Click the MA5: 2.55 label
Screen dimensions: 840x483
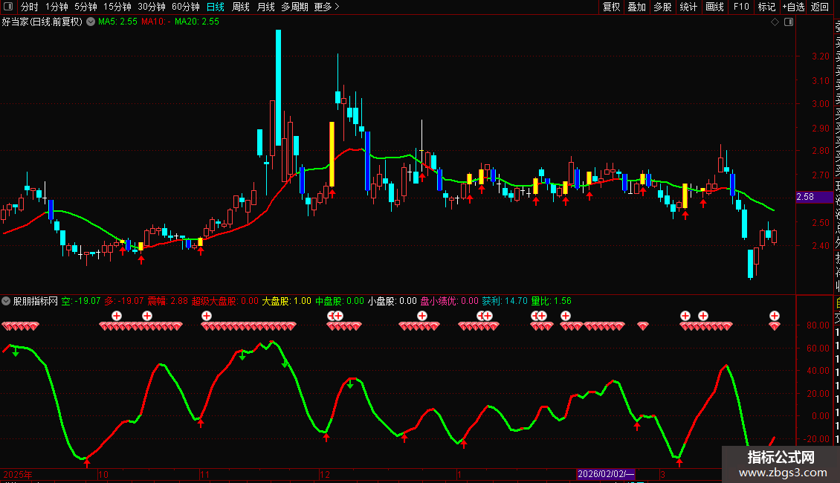tap(118, 22)
